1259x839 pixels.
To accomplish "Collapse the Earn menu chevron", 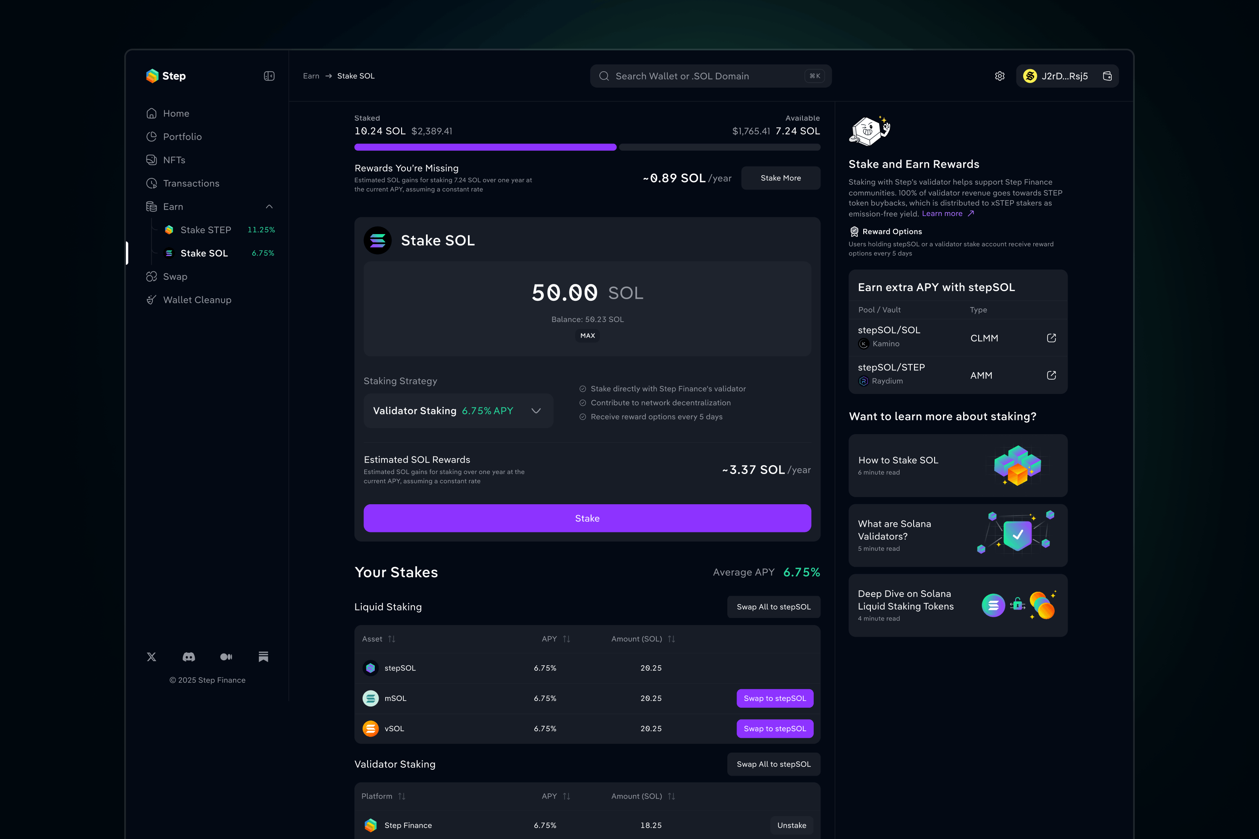I will (269, 206).
